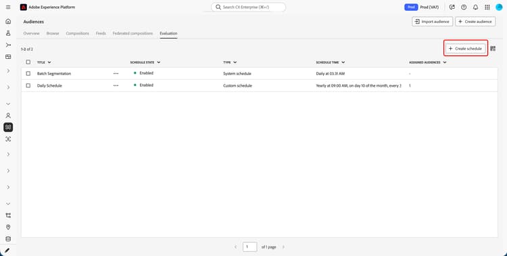Viewport: 507px width, 256px height.
Task: Click the assigned audiences count for Daily Schedule
Action: [410, 85]
